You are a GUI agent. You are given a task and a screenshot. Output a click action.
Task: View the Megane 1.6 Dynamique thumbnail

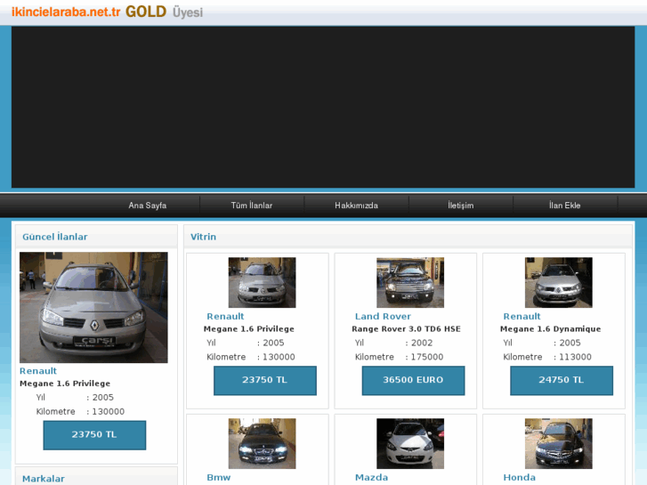coord(558,283)
